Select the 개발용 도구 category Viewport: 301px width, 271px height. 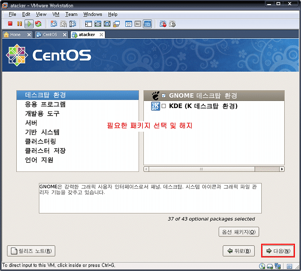pos(78,114)
